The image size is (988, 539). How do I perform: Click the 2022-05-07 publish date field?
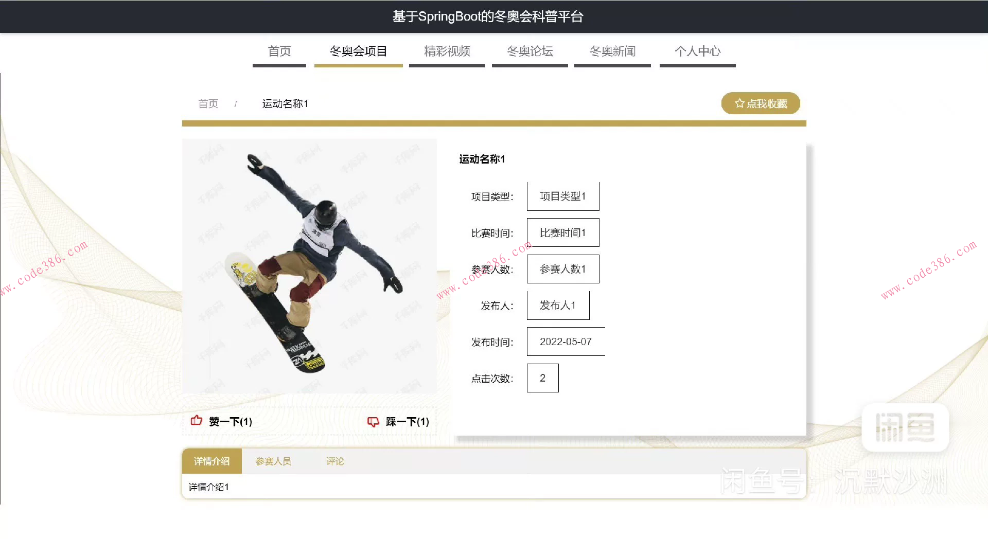point(566,342)
